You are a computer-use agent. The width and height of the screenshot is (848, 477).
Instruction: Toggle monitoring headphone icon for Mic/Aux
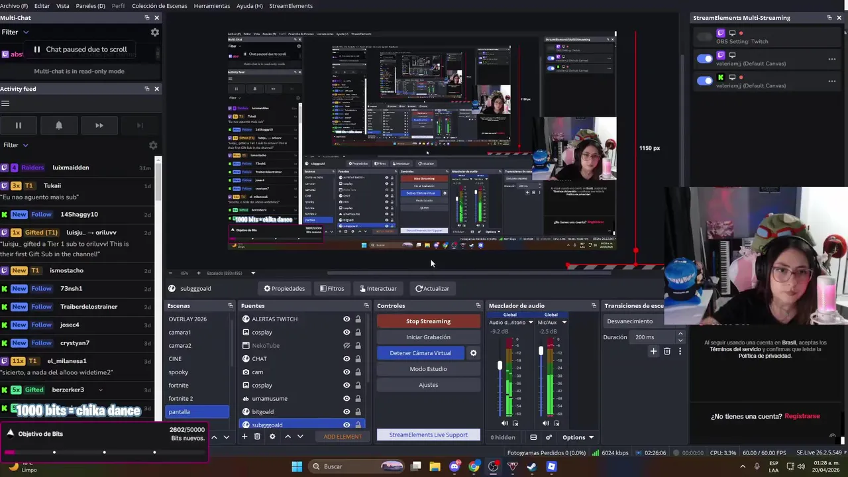pos(556,423)
